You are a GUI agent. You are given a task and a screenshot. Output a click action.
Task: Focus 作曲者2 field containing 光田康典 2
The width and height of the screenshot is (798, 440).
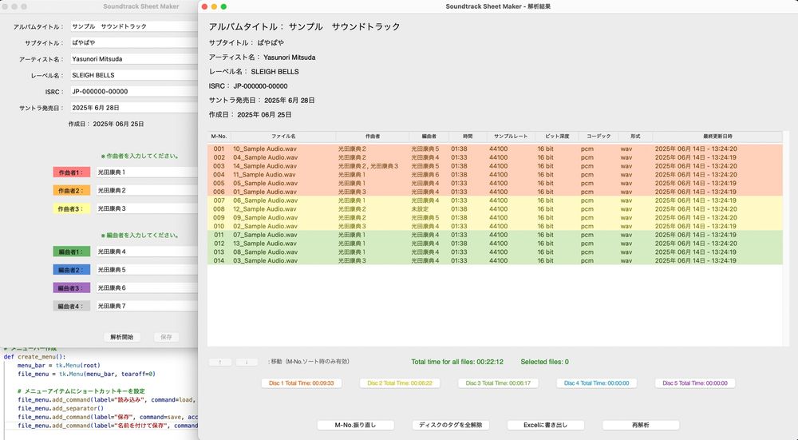click(147, 190)
